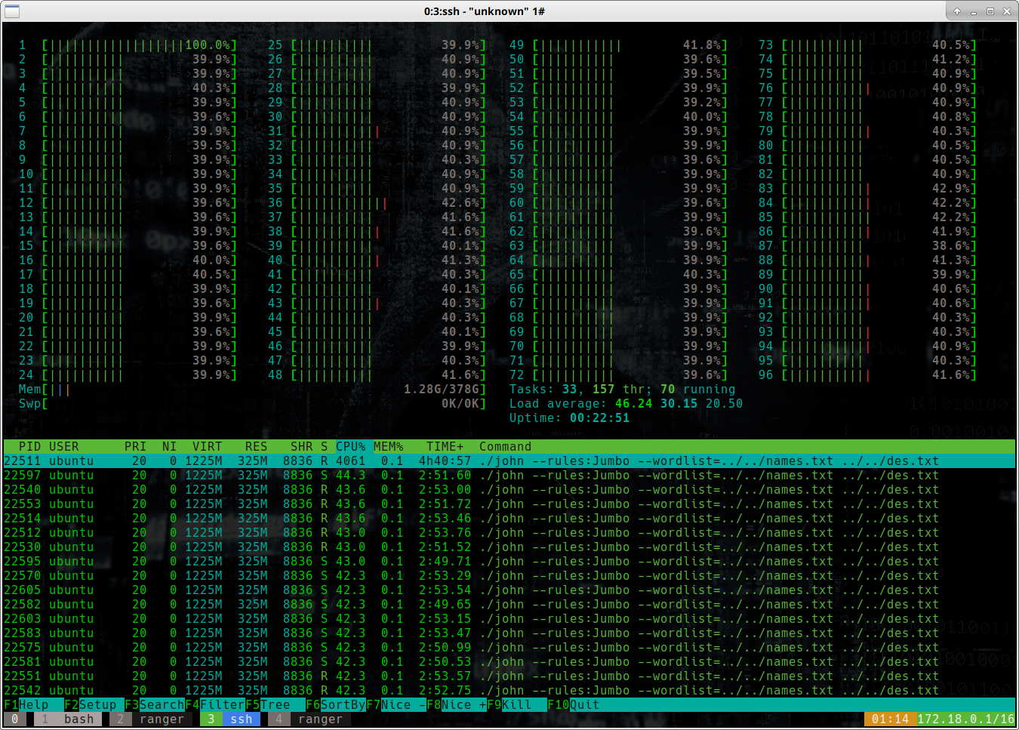Image resolution: width=1019 pixels, height=730 pixels.
Task: Select process row with PID 22530
Action: pos(509,547)
